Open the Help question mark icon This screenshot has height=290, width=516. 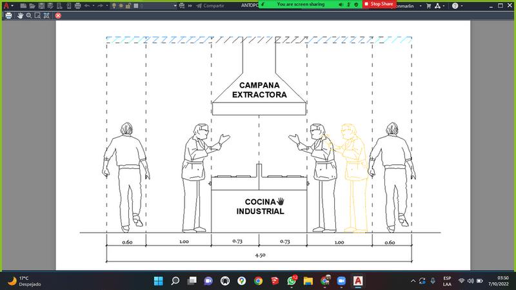point(455,6)
